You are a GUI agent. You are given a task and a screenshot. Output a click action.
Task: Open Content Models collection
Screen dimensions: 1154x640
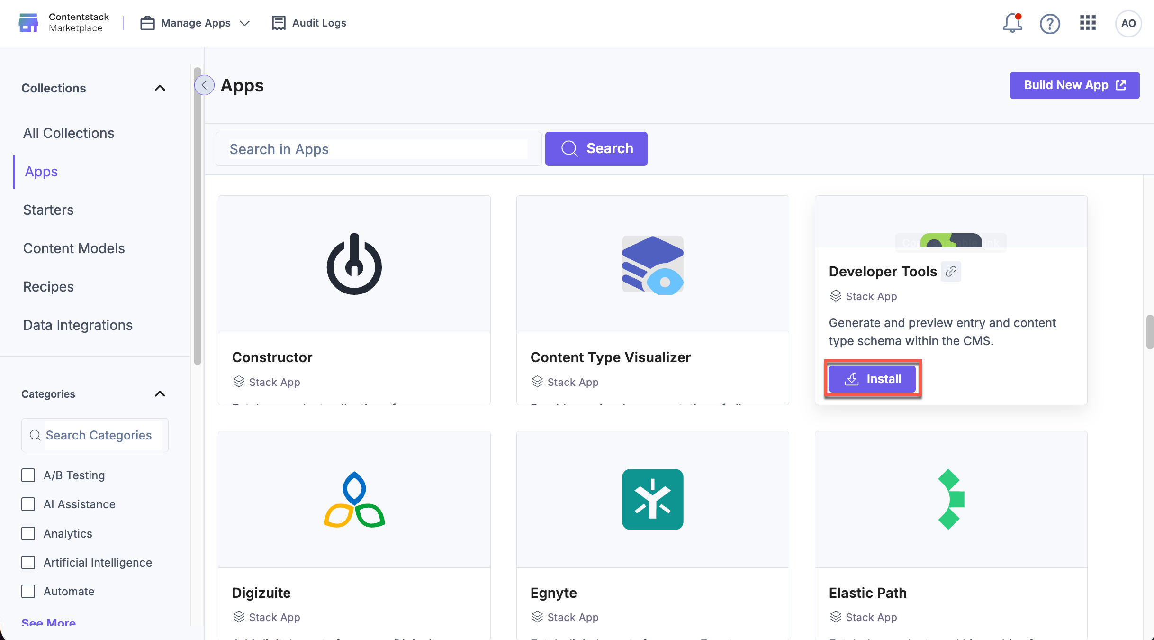(x=74, y=248)
